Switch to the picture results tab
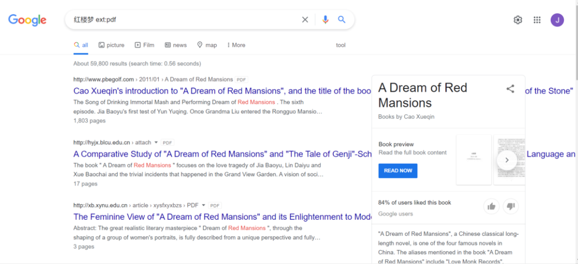This screenshot has height=264, width=578. [111, 45]
